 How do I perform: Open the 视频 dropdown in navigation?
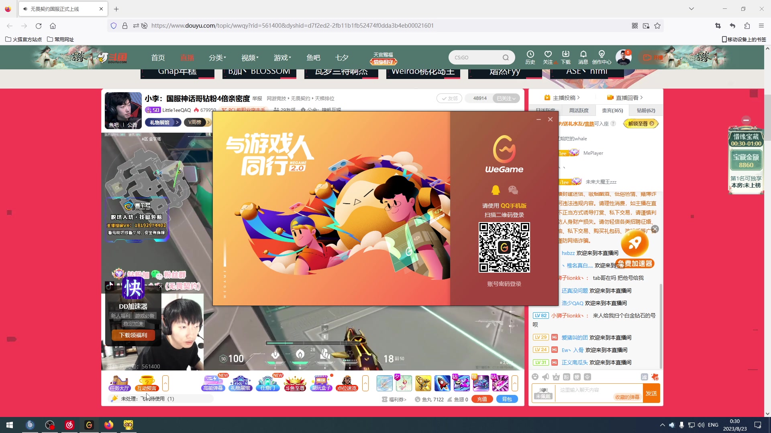(x=250, y=57)
